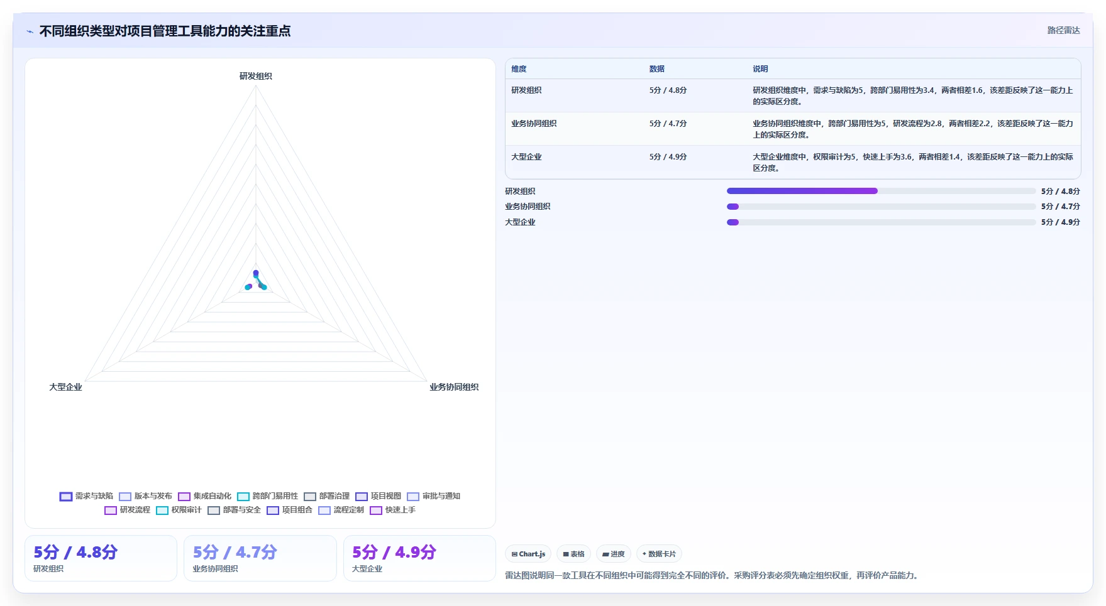Toggle the 需求与缺陷 legend series
This screenshot has width=1106, height=606.
coord(87,496)
